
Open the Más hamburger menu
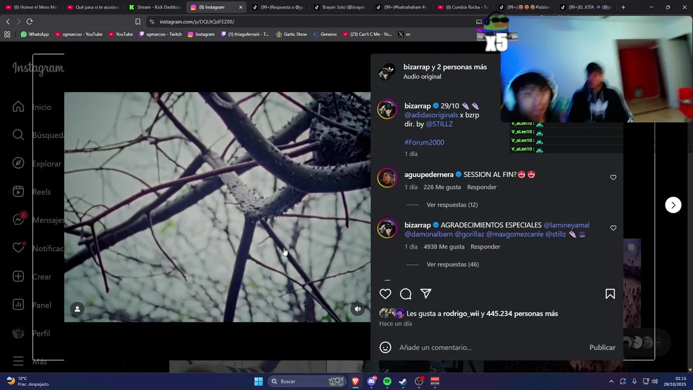18,361
